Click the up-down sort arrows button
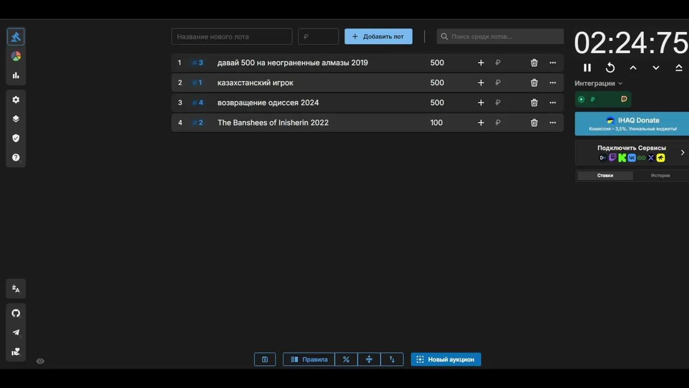This screenshot has height=388, width=689. (x=392, y=359)
